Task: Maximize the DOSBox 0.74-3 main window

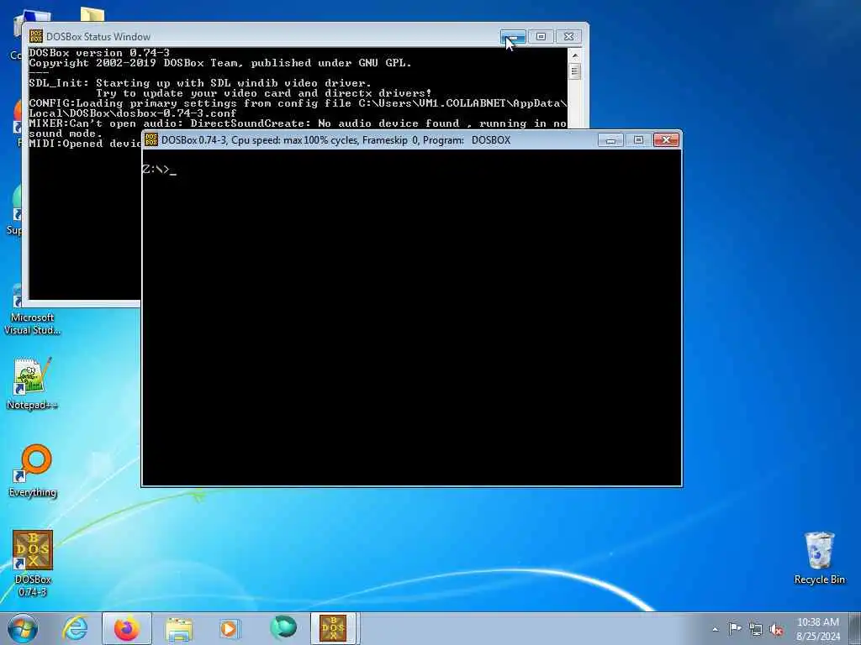Action: 638,140
